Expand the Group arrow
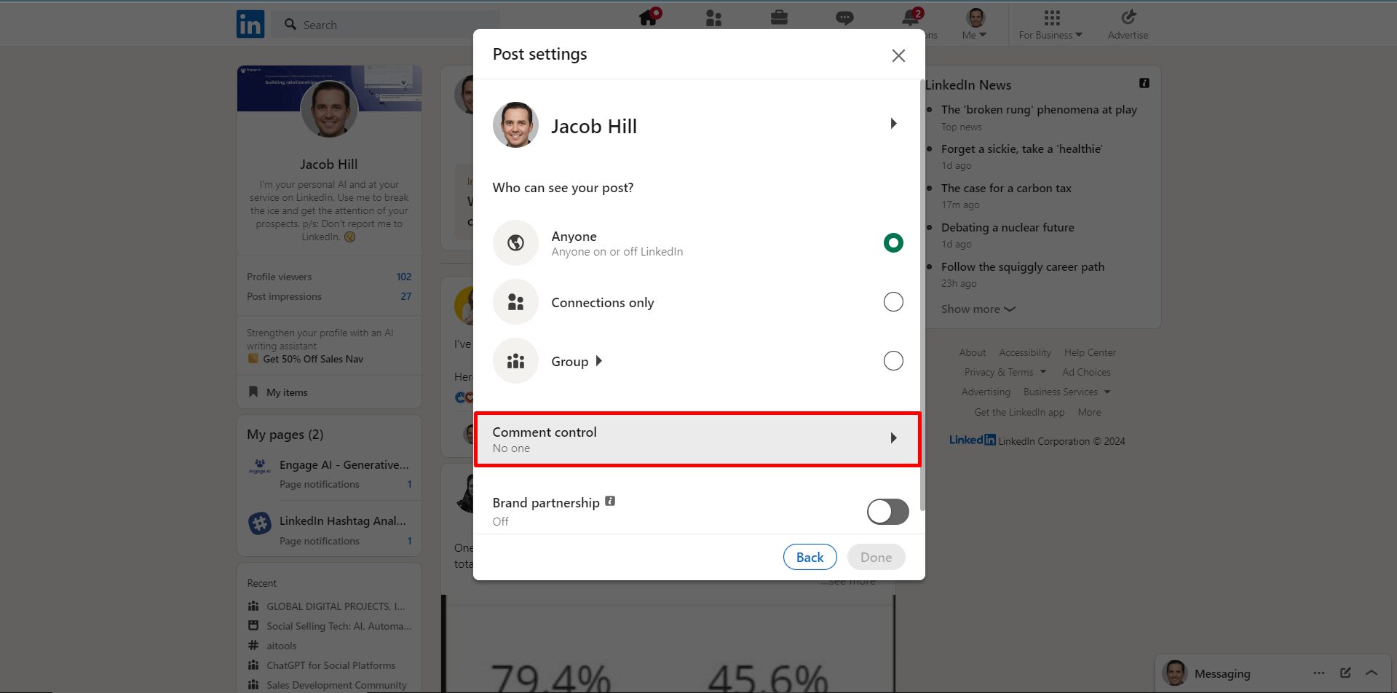This screenshot has height=693, width=1397. tap(599, 361)
